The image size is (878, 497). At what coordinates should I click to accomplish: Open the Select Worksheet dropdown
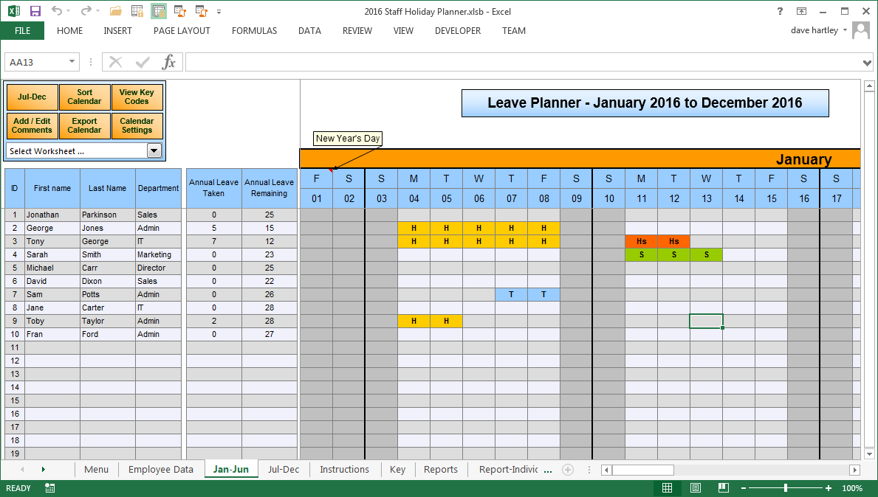click(x=154, y=151)
